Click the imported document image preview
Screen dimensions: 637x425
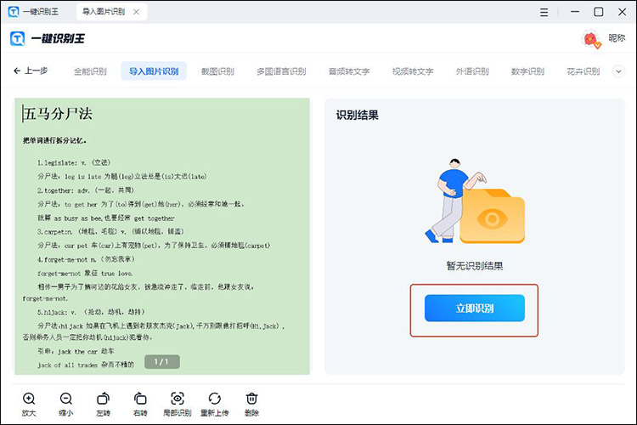point(162,236)
